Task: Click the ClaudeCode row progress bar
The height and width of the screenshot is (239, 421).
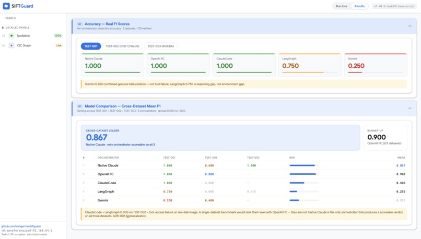Action: (304, 183)
